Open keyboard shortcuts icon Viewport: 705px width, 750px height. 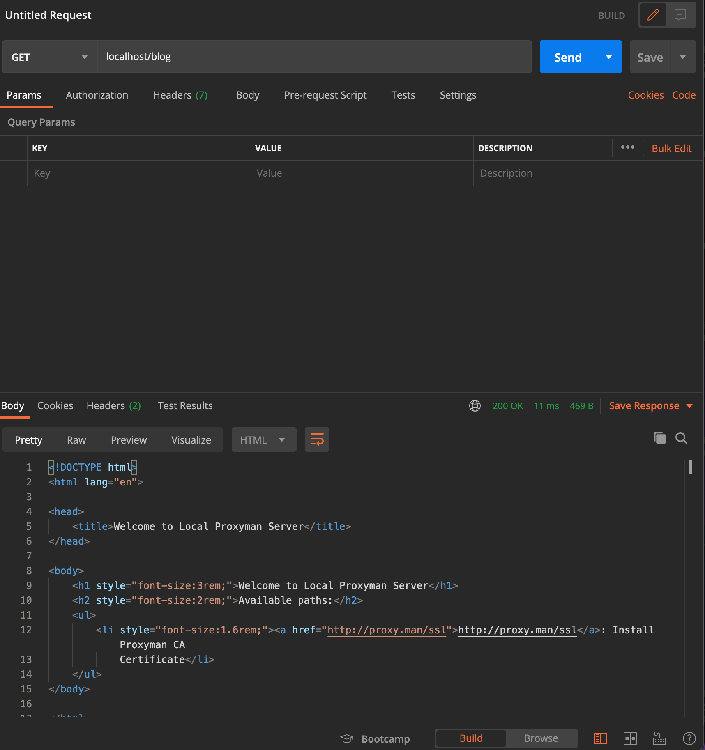point(659,738)
